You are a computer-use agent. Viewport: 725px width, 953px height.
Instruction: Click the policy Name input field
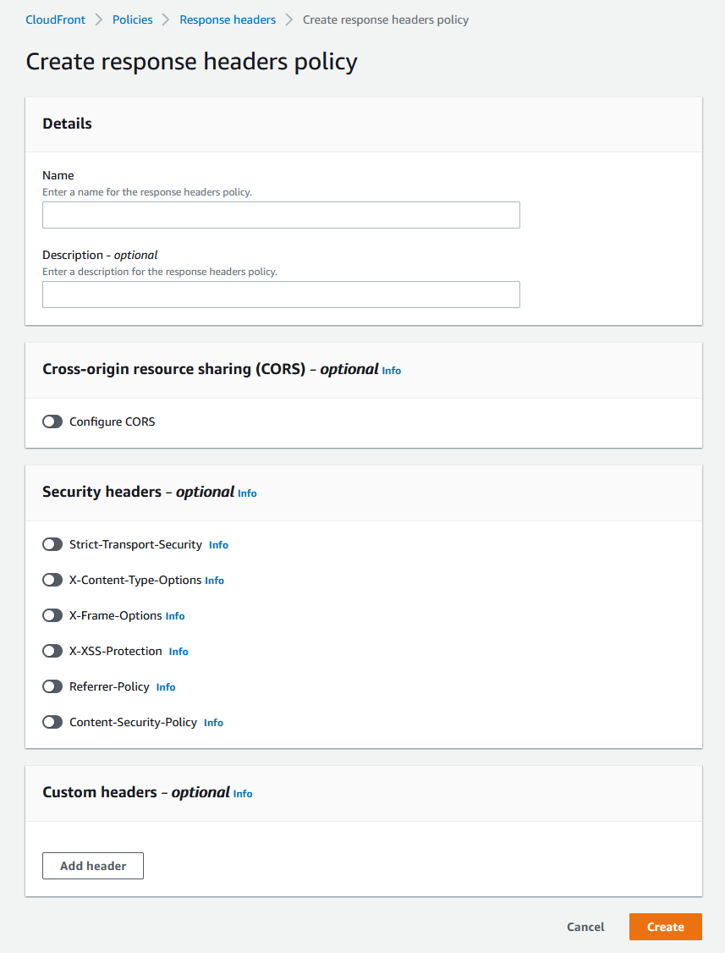click(x=281, y=215)
